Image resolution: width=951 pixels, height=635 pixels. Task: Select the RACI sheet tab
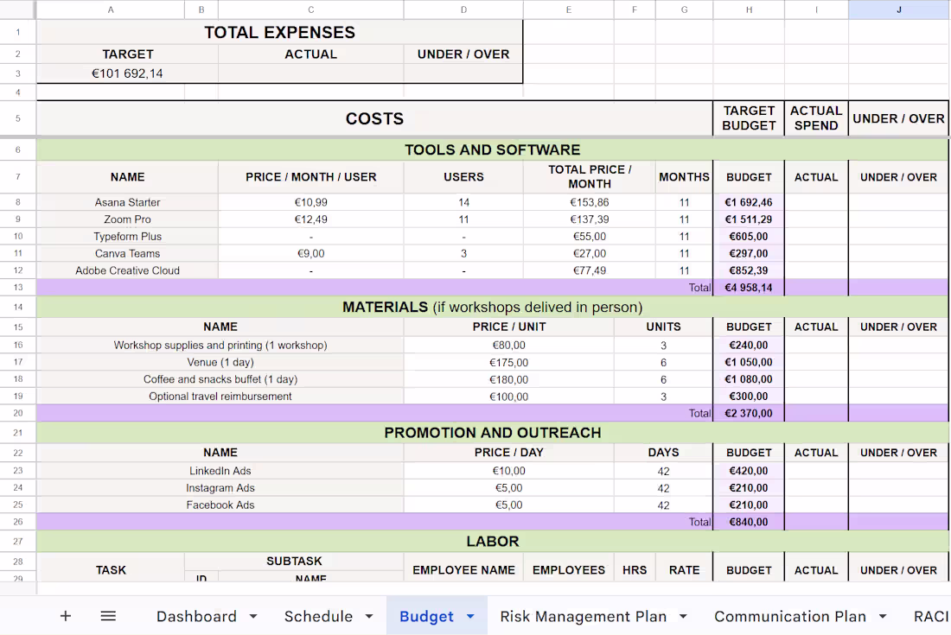coord(933,616)
